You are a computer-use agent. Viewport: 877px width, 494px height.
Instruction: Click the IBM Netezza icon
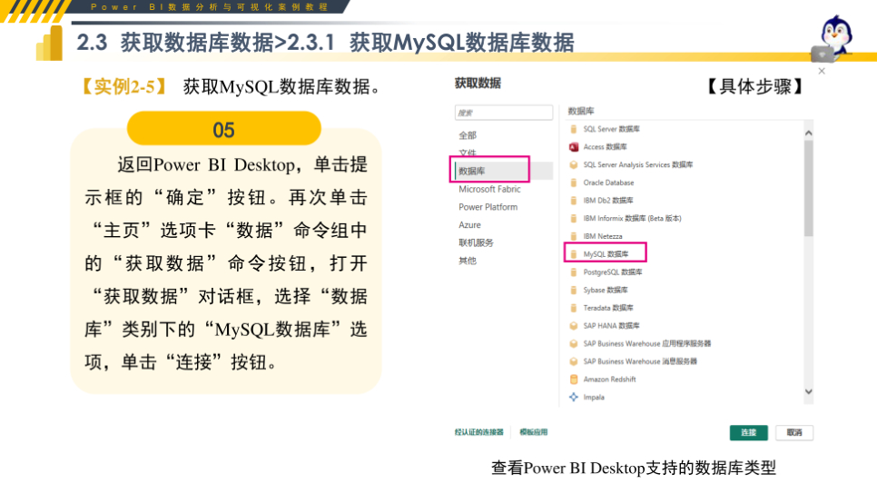click(573, 237)
